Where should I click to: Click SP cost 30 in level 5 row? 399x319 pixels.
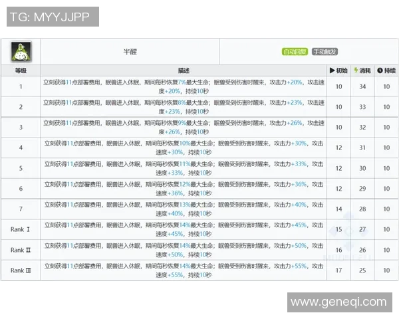[x=362, y=168]
